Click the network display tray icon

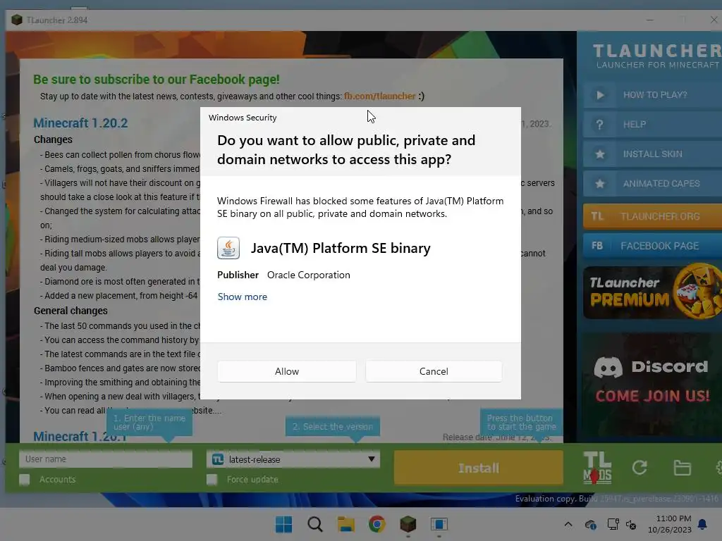pyautogui.click(x=613, y=524)
